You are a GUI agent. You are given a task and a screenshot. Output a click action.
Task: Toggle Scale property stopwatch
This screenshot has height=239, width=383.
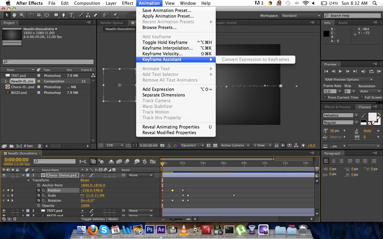click(x=39, y=195)
